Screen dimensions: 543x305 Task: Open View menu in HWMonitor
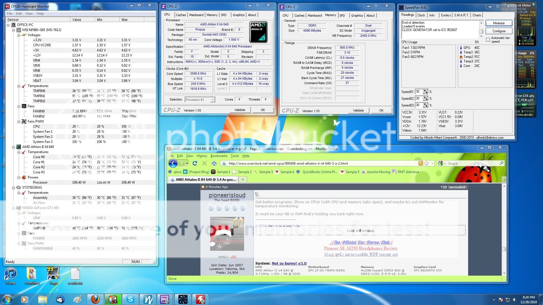29,14
